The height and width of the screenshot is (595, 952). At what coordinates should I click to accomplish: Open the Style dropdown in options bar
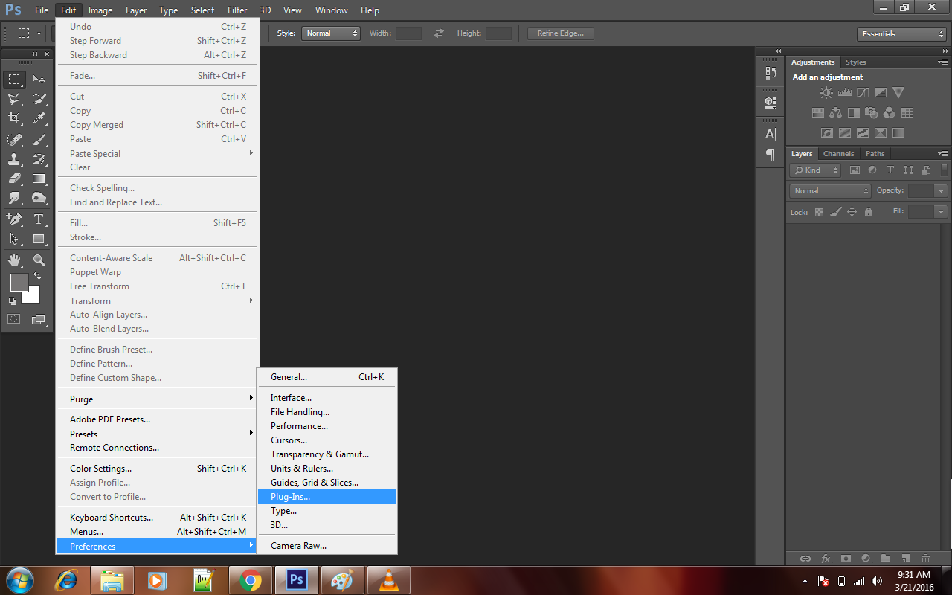(x=331, y=33)
